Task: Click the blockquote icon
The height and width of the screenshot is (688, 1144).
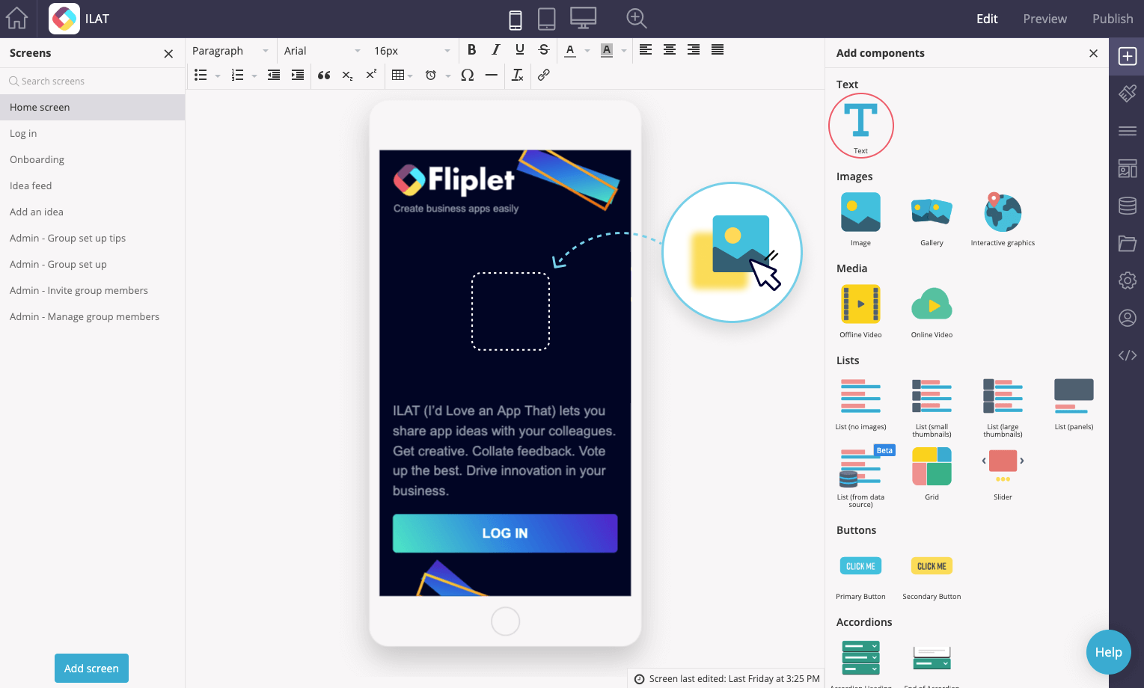Action: click(x=324, y=75)
